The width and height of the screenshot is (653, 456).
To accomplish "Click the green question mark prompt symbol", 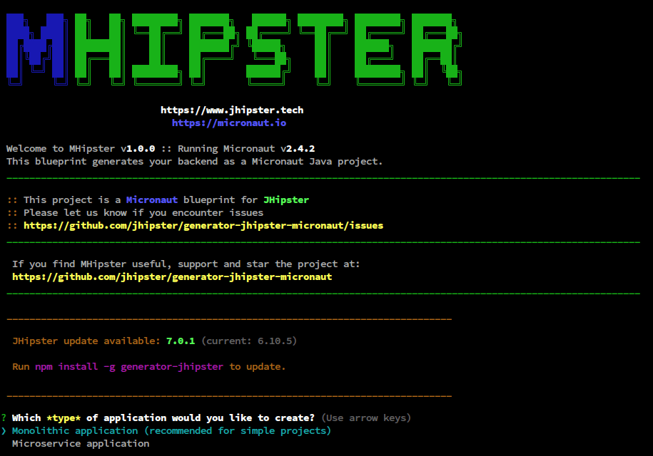I will click(x=4, y=418).
